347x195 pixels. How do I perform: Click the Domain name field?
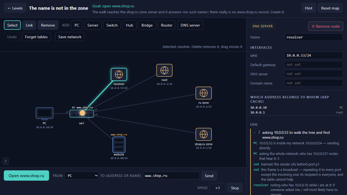314,83
